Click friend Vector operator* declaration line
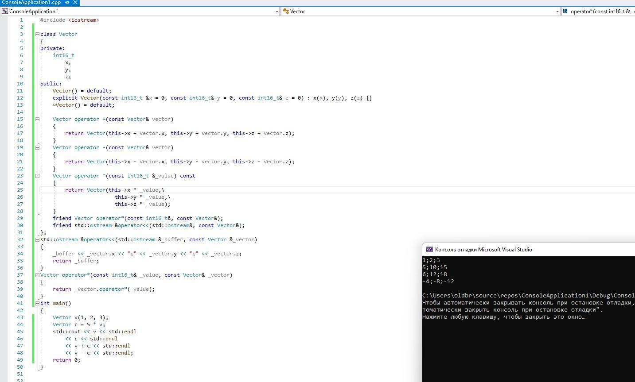 click(138, 218)
